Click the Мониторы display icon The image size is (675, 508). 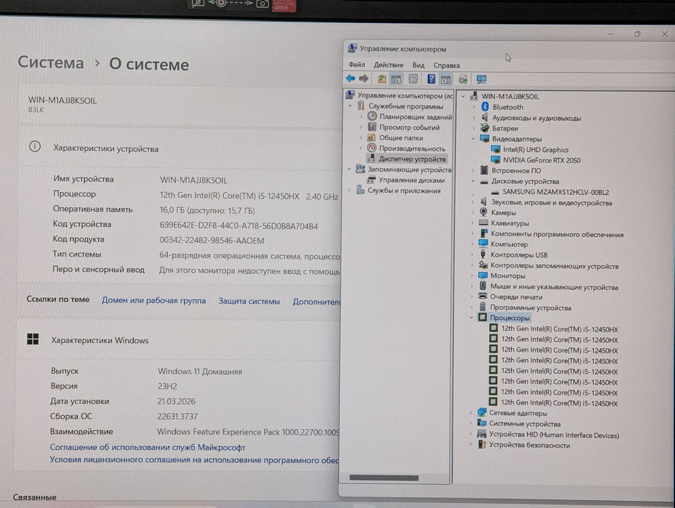pyautogui.click(x=483, y=276)
